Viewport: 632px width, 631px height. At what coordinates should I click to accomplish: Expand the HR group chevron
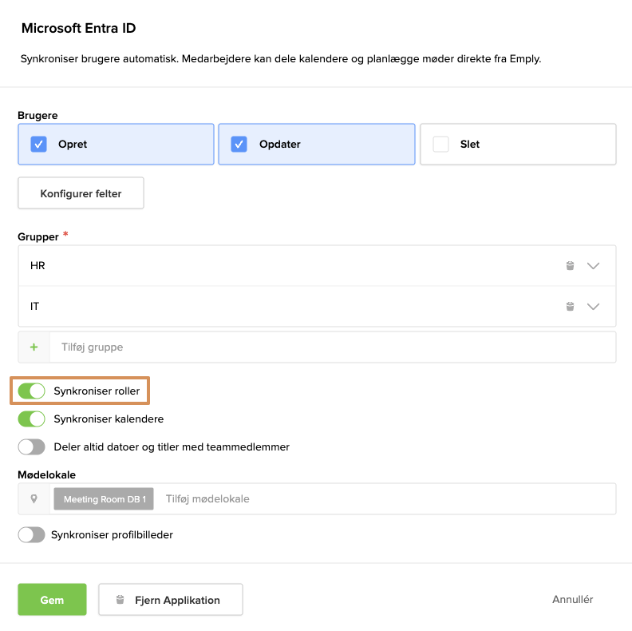pyautogui.click(x=593, y=266)
